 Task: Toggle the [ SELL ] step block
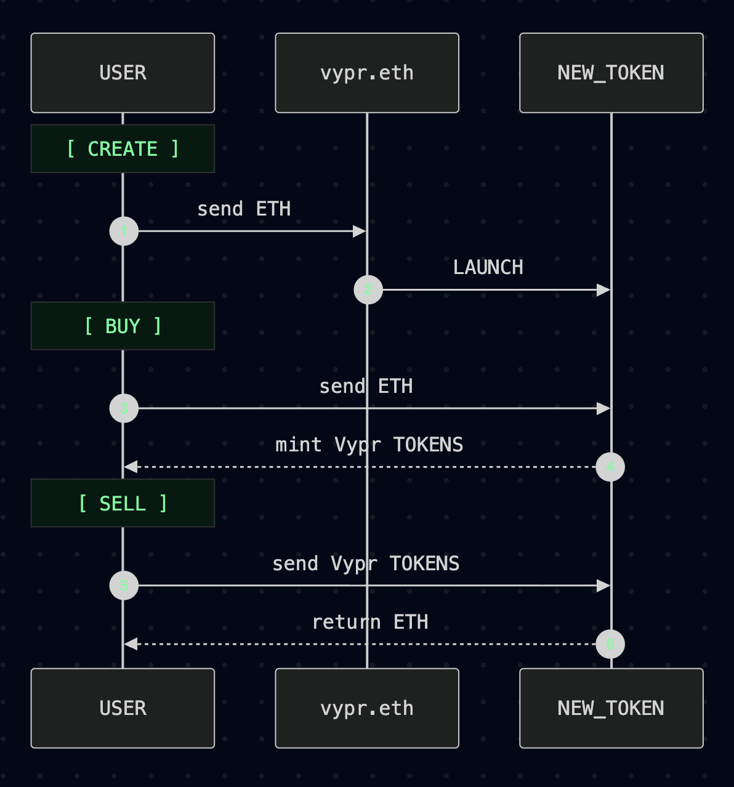pyautogui.click(x=123, y=503)
